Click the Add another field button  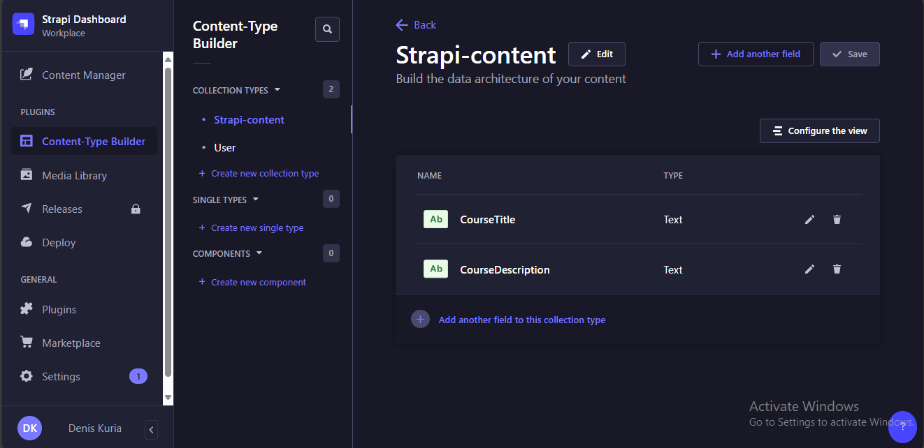coord(756,54)
